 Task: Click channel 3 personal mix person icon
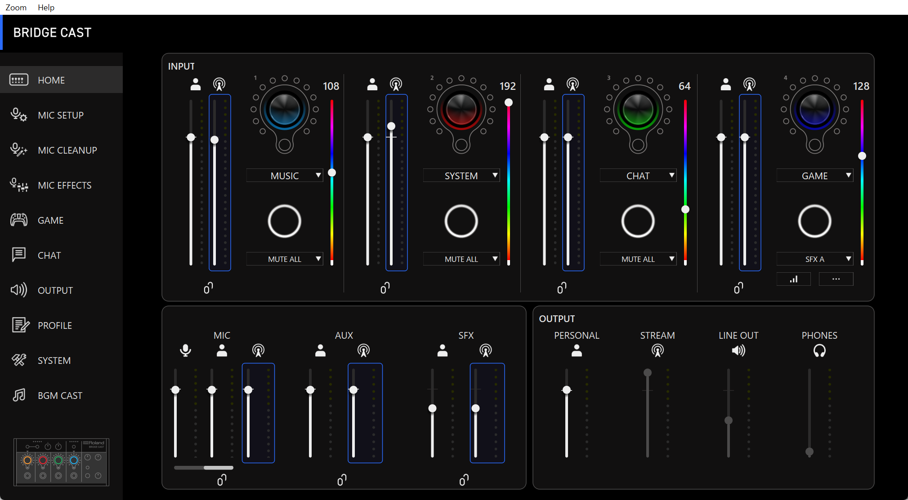click(549, 84)
